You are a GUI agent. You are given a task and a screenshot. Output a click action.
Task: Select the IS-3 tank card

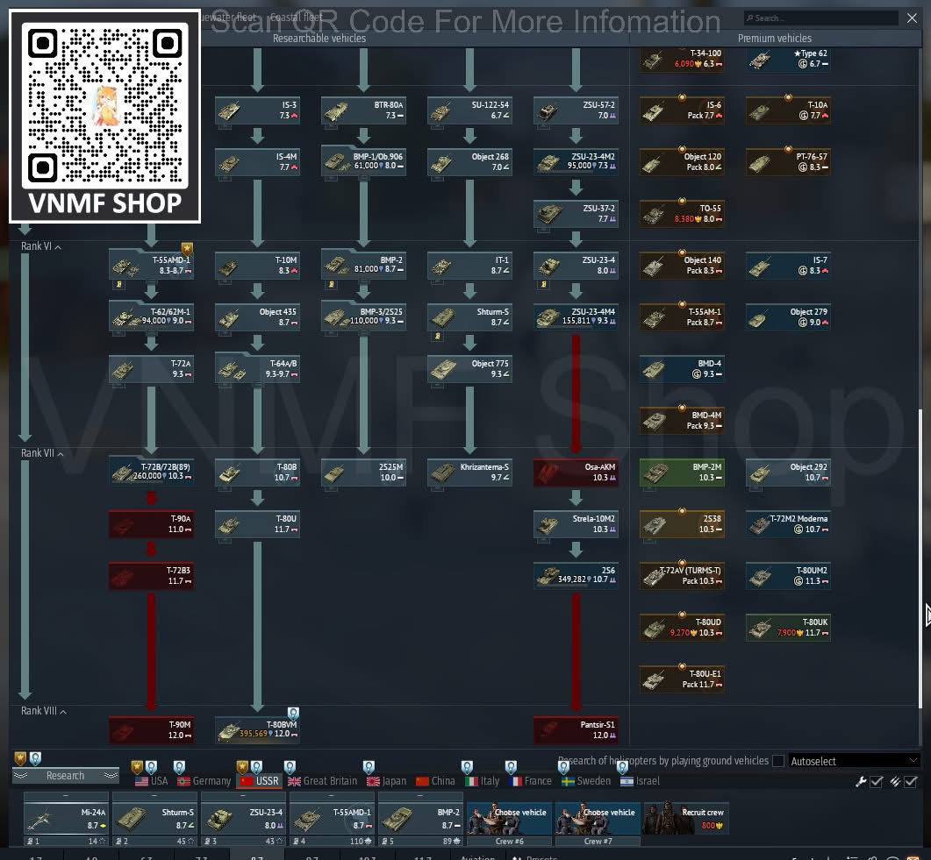pos(257,110)
